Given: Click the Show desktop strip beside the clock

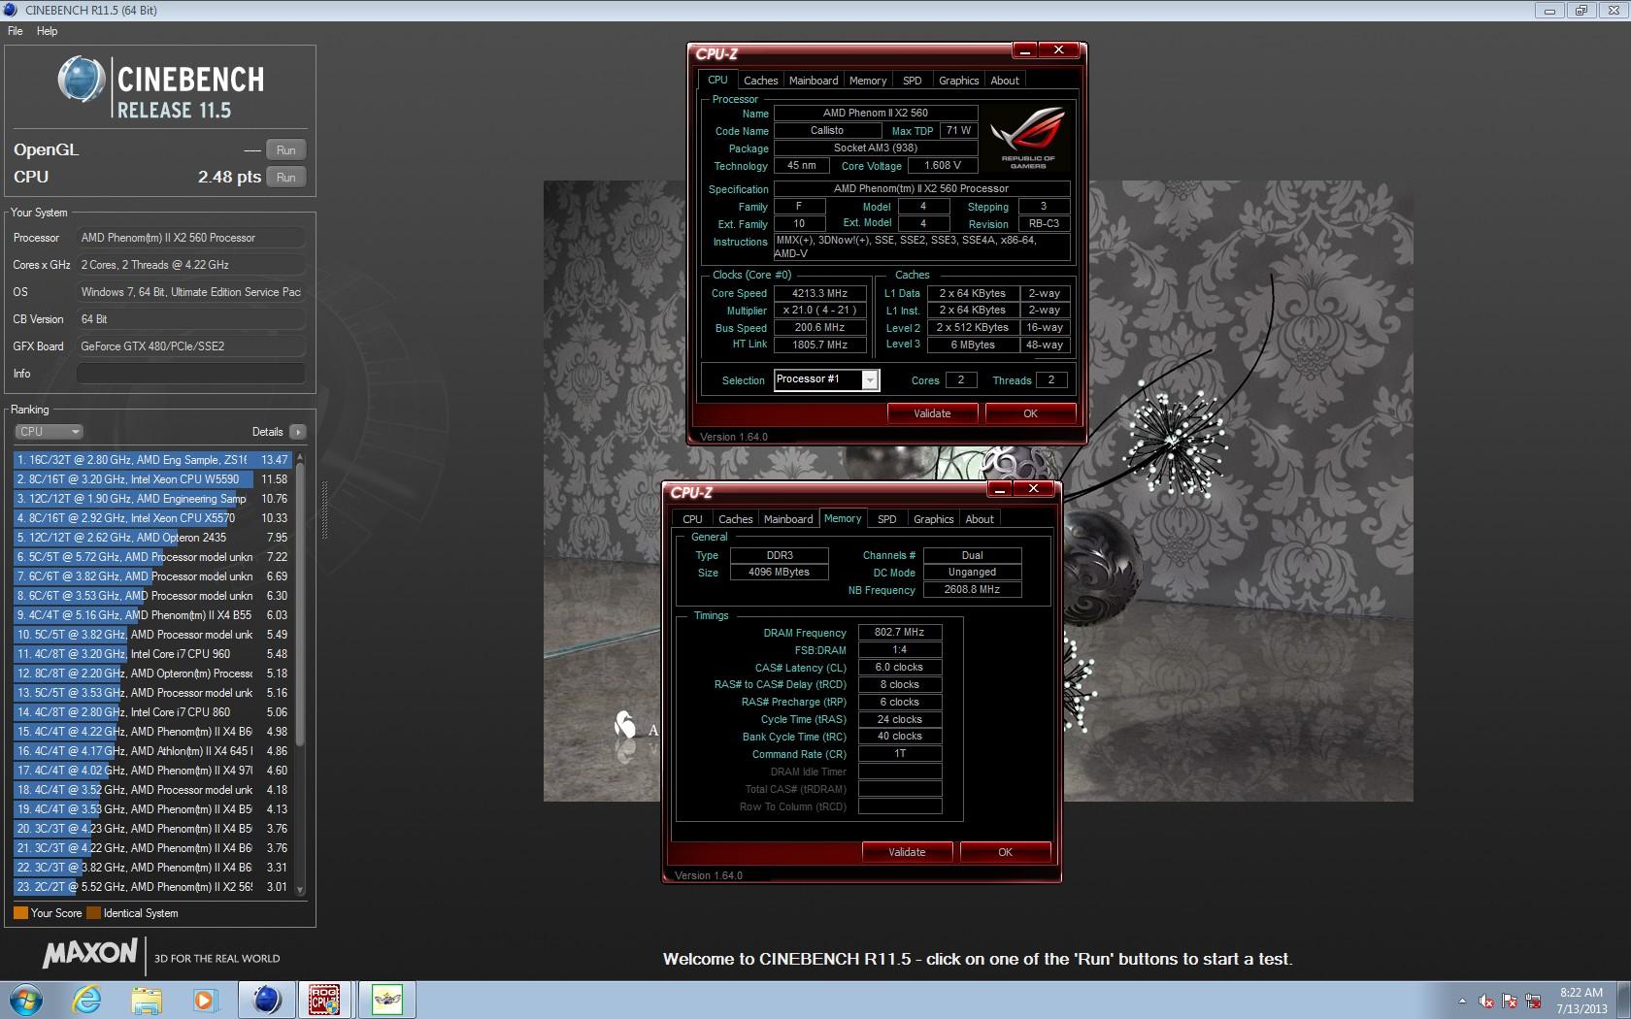Looking at the screenshot, I should tap(1624, 1000).
